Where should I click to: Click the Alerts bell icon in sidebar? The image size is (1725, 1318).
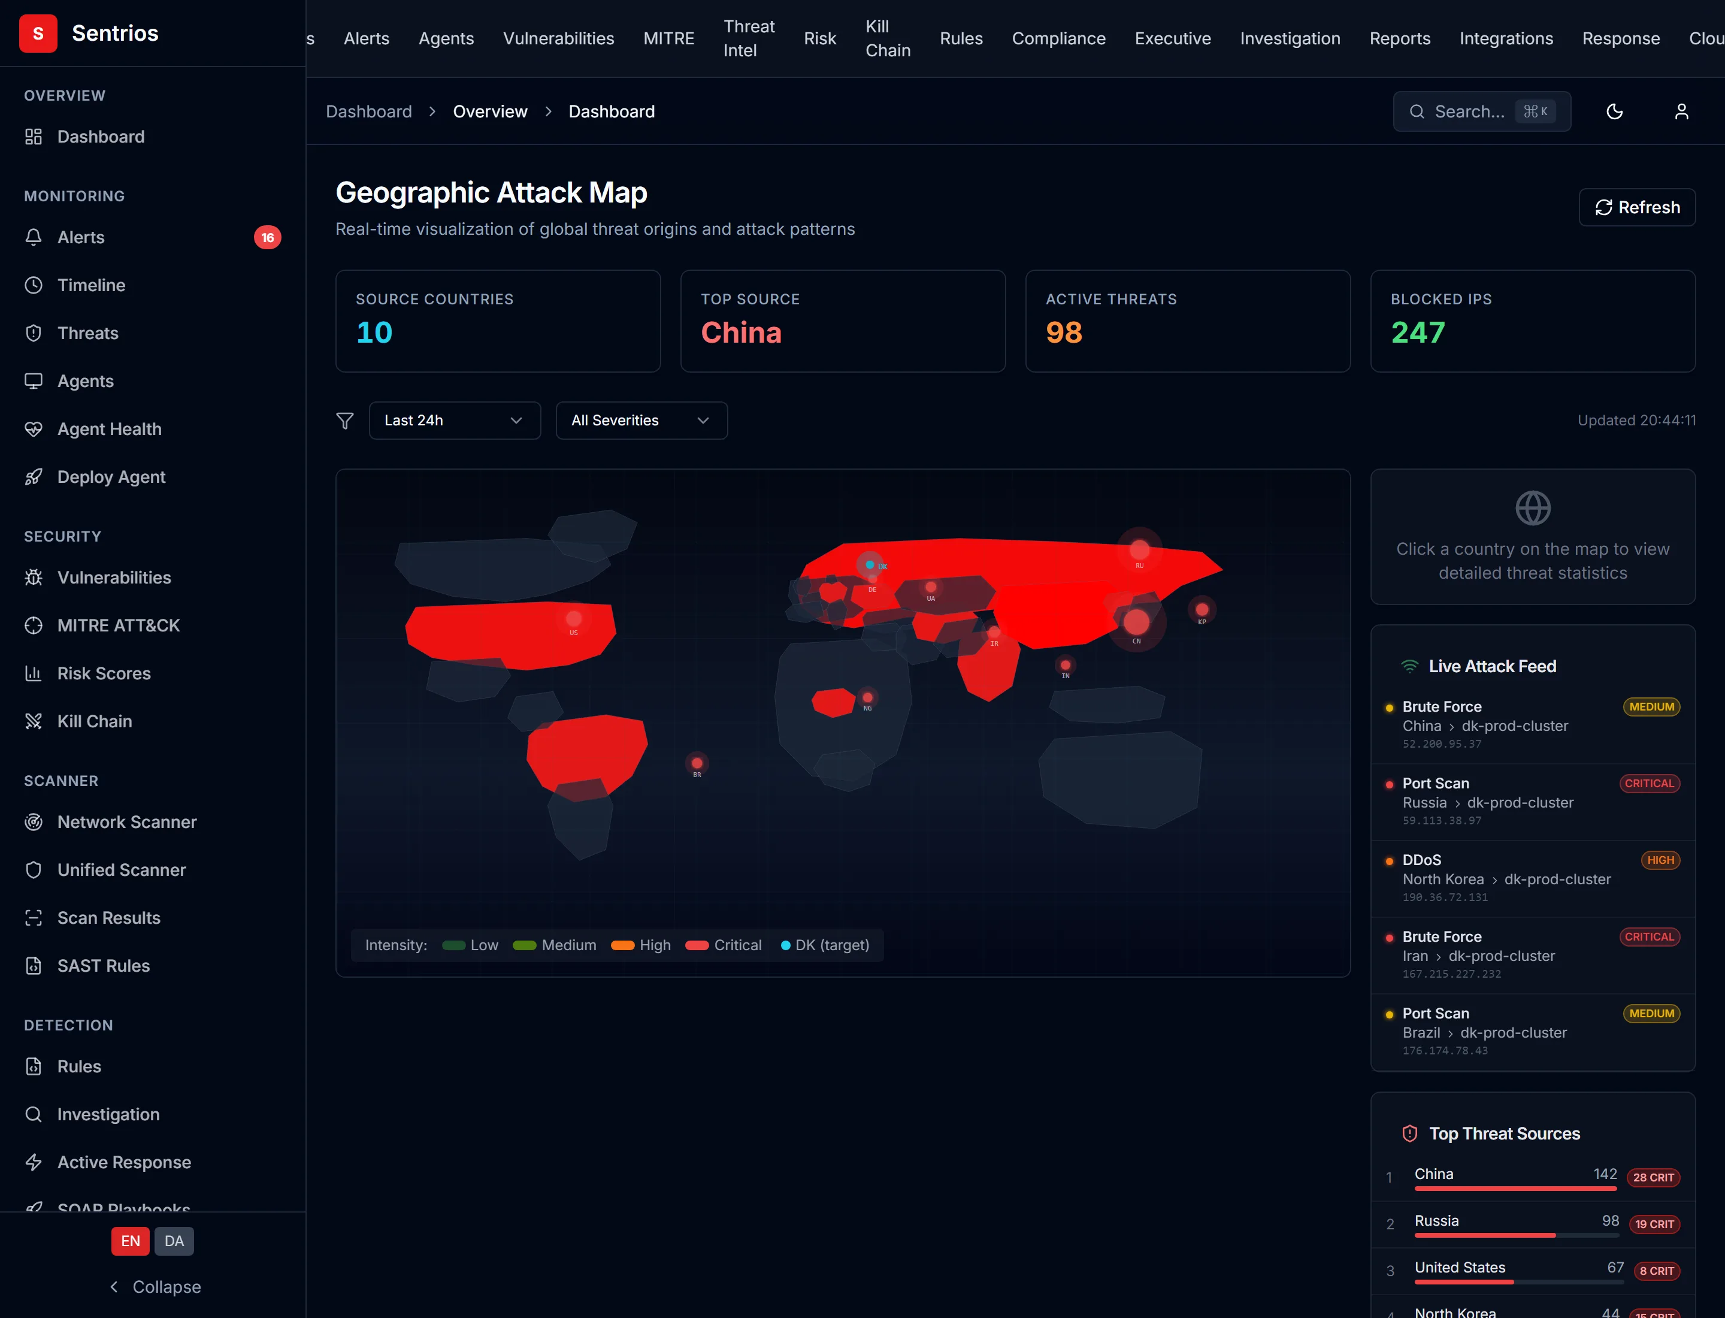pyautogui.click(x=33, y=237)
